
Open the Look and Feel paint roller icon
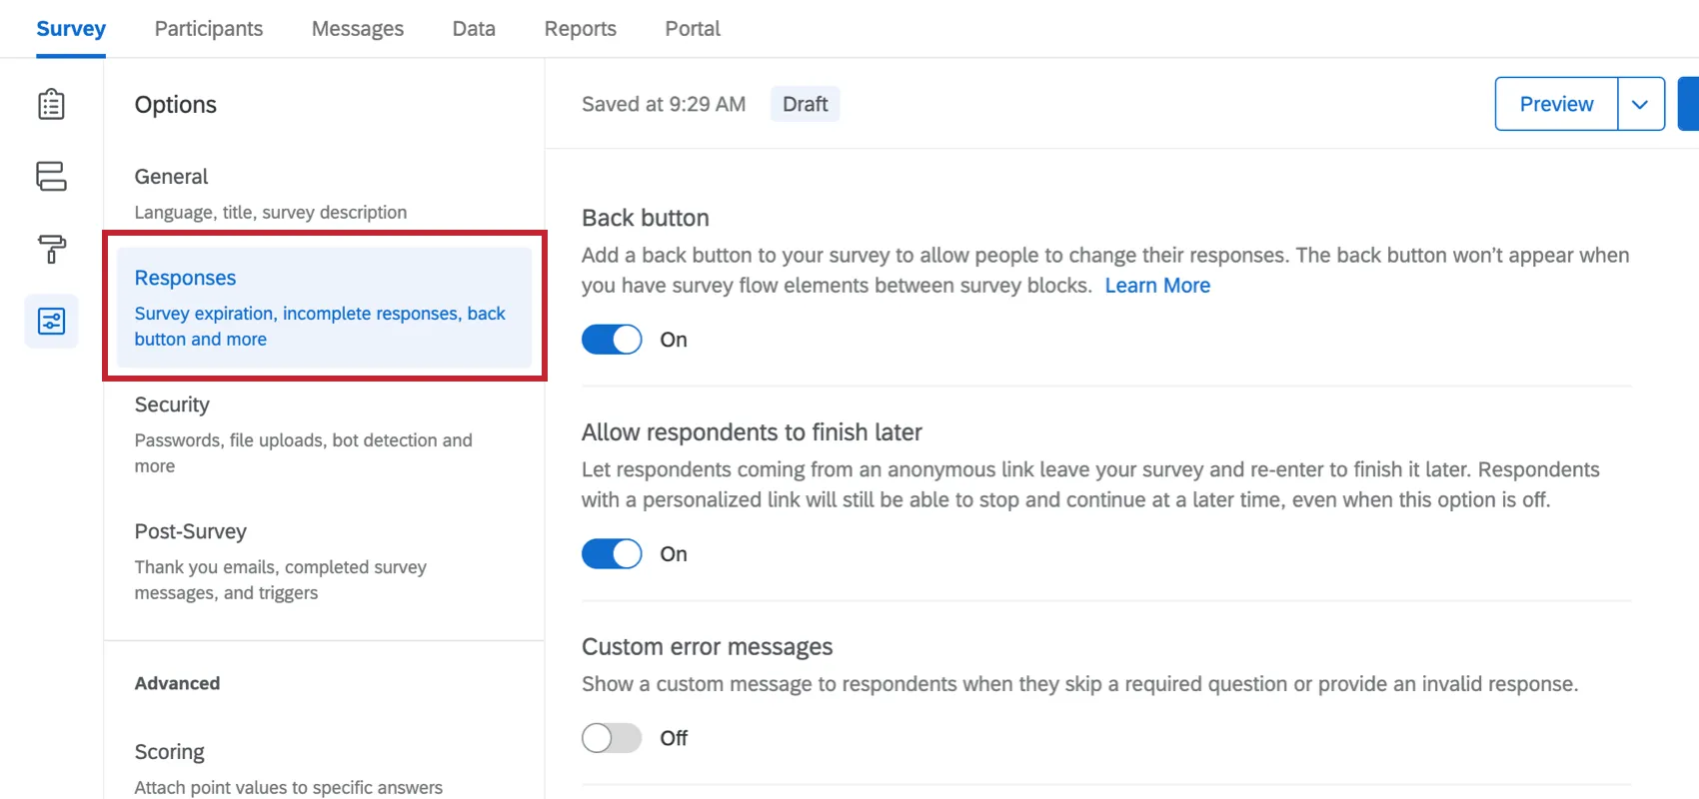[51, 249]
